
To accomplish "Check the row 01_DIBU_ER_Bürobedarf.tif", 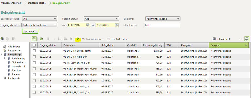I will pyautogui.click(x=34, y=51).
